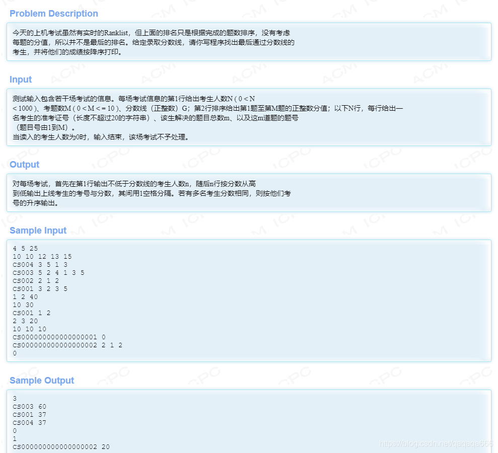Click sample input line 'CS001 1 2'
Image resolution: width=498 pixels, height=453 pixels.
[x=31, y=313]
